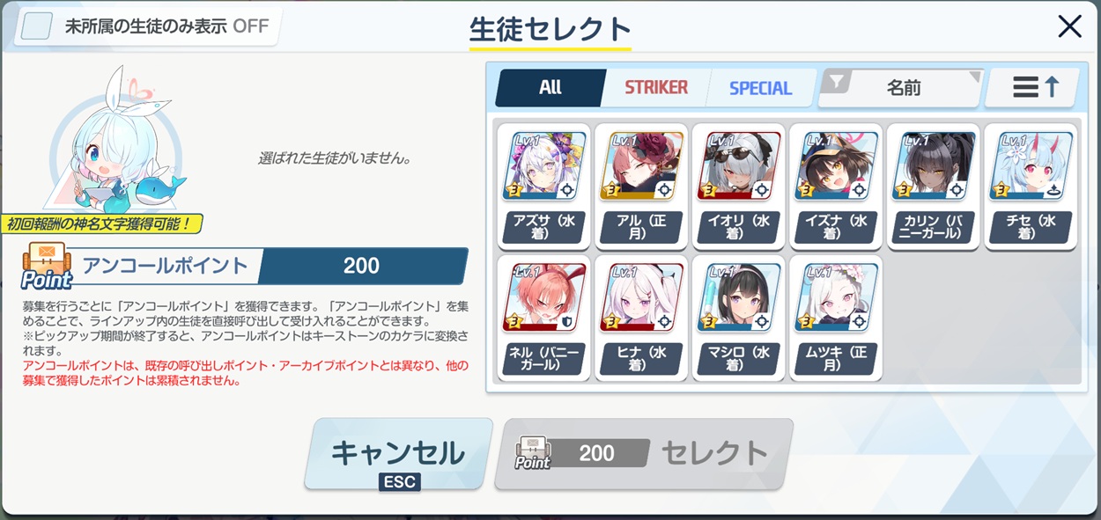Viewport: 1101px width, 520px height.
Task: Pick the イオリ(水着) student icon
Action: click(x=738, y=186)
